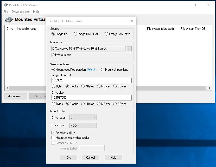Browse for image file with ellipsis button
This screenshot has width=216, height=167.
[129, 49]
